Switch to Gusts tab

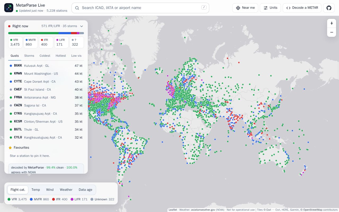point(15,56)
